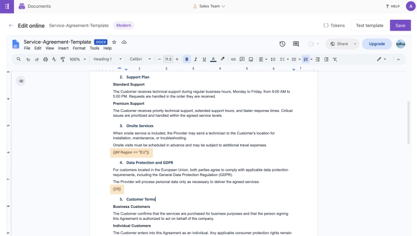Redo the last edit
417x236 pixels.
pos(36,59)
